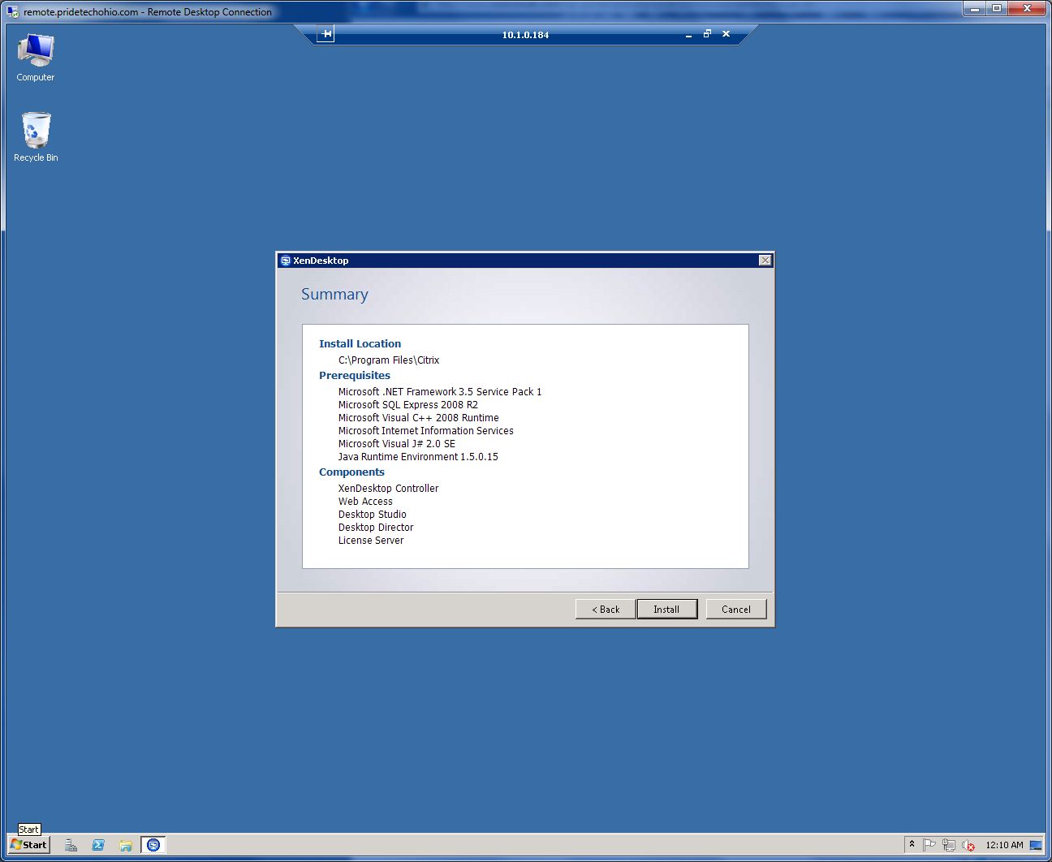1052x862 pixels.
Task: Click the XenDesktop installer taskbar button
Action: click(153, 845)
